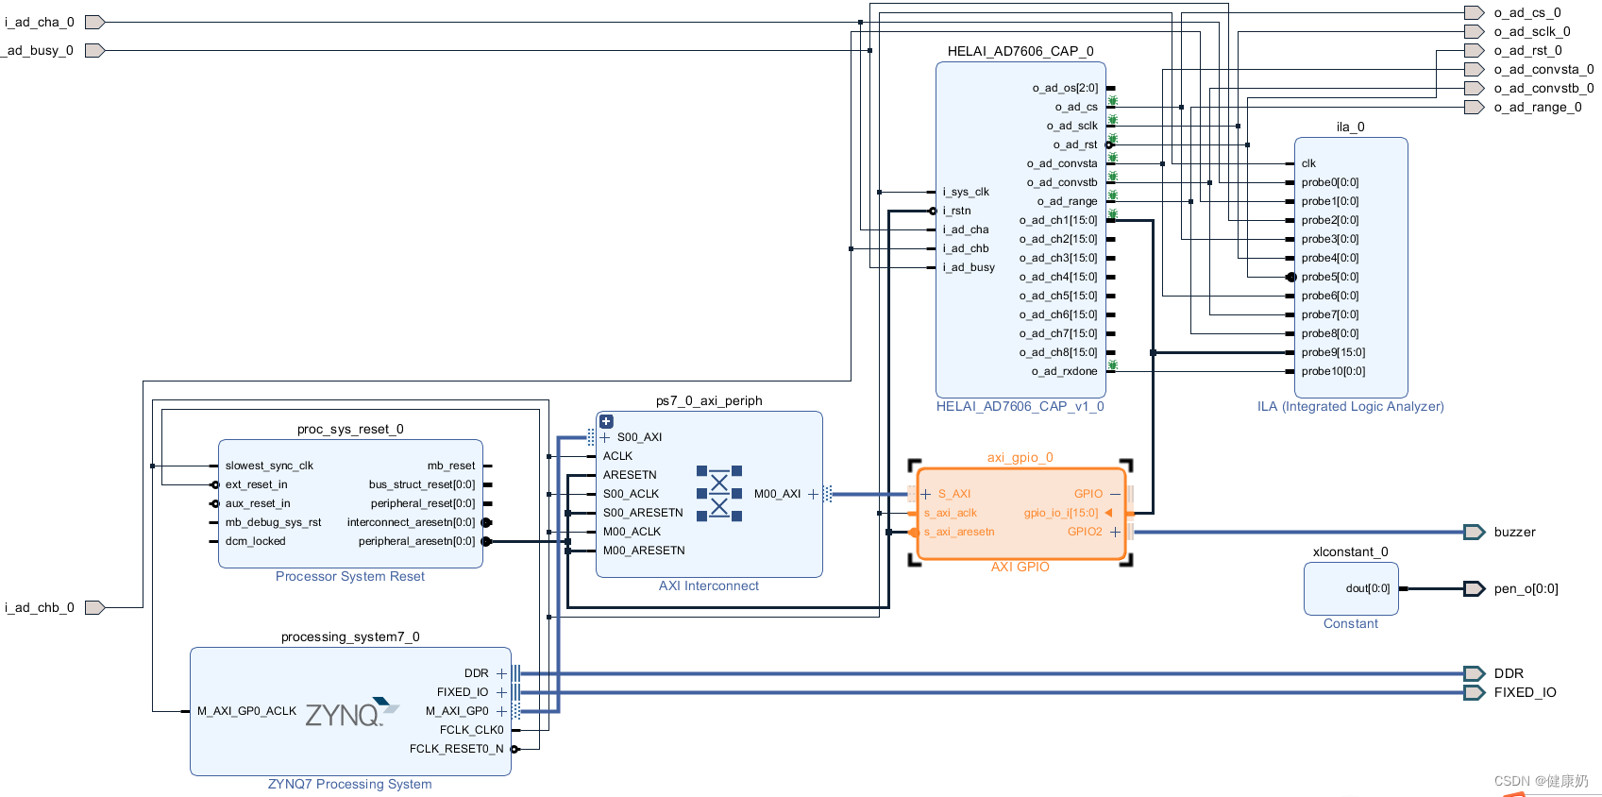Click debug bug marker on o_ad_cs pin
This screenshot has height=797, width=1602.
1112,100
